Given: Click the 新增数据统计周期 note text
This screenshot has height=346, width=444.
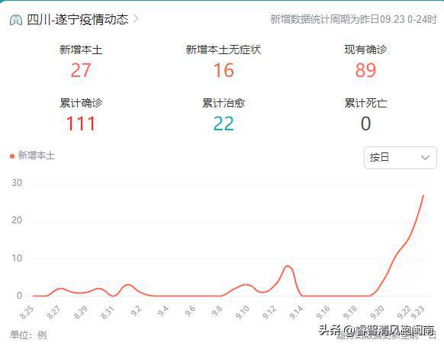Looking at the screenshot, I should point(353,19).
